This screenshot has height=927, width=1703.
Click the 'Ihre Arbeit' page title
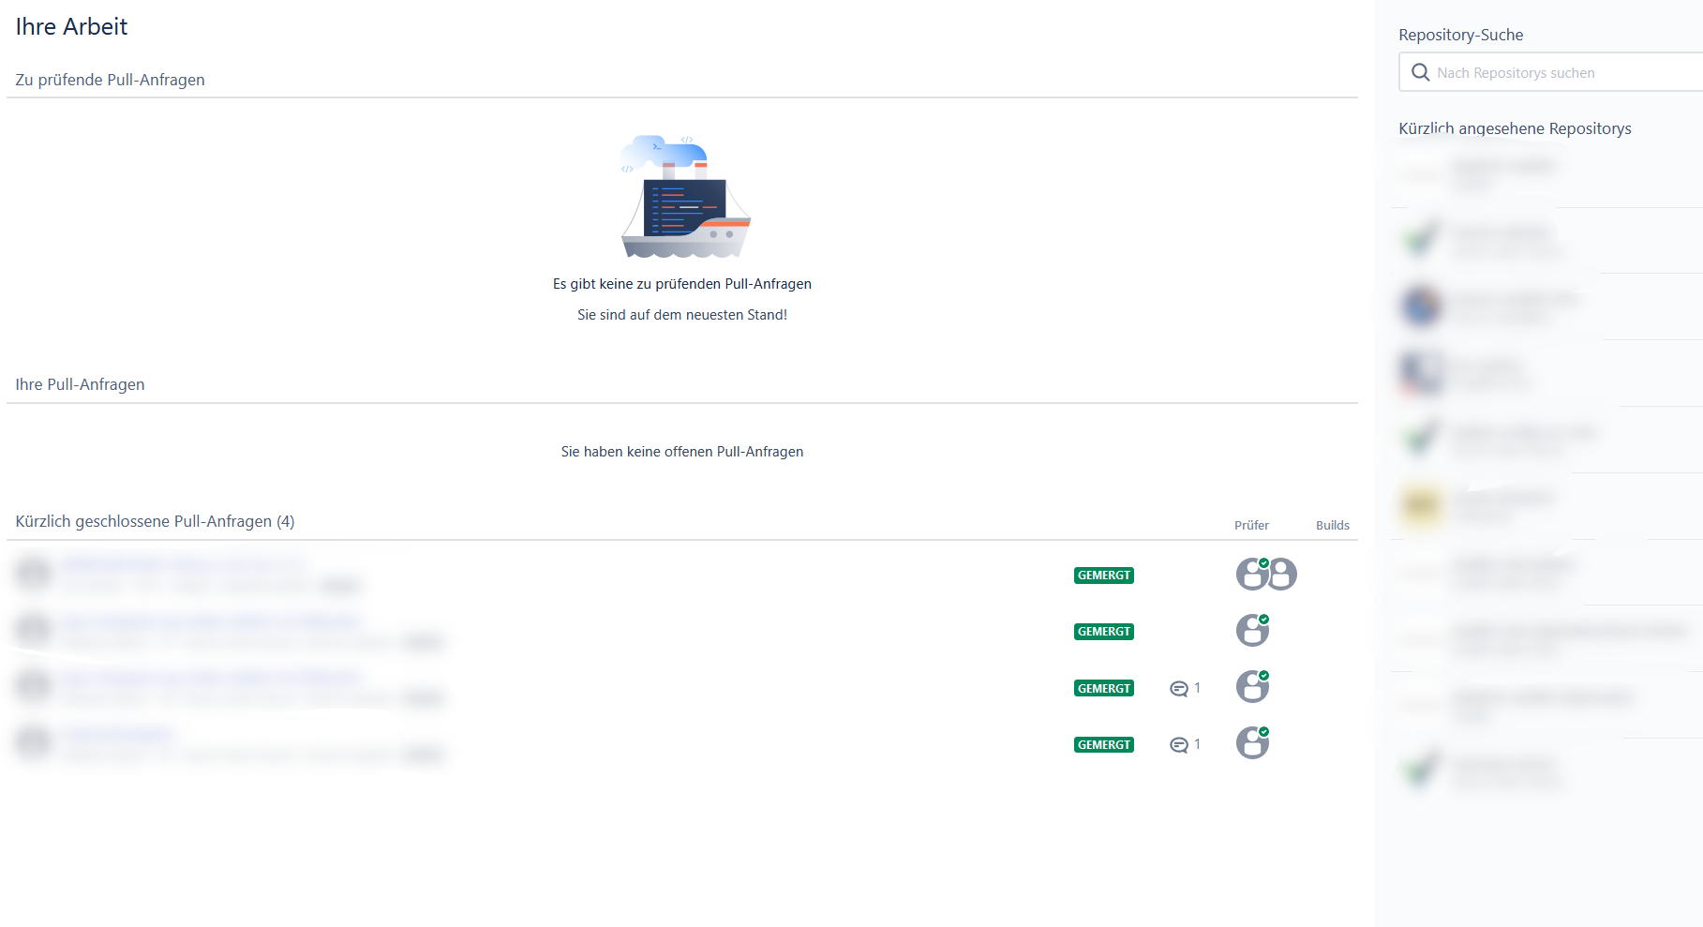coord(71,26)
